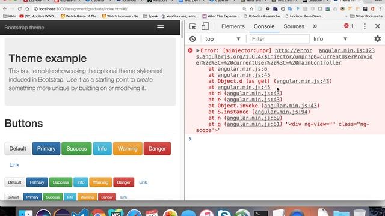
Task: Click the console Filter field
Action: click(279, 38)
